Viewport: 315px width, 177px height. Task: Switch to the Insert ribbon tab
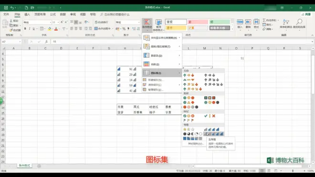coord(27,14)
